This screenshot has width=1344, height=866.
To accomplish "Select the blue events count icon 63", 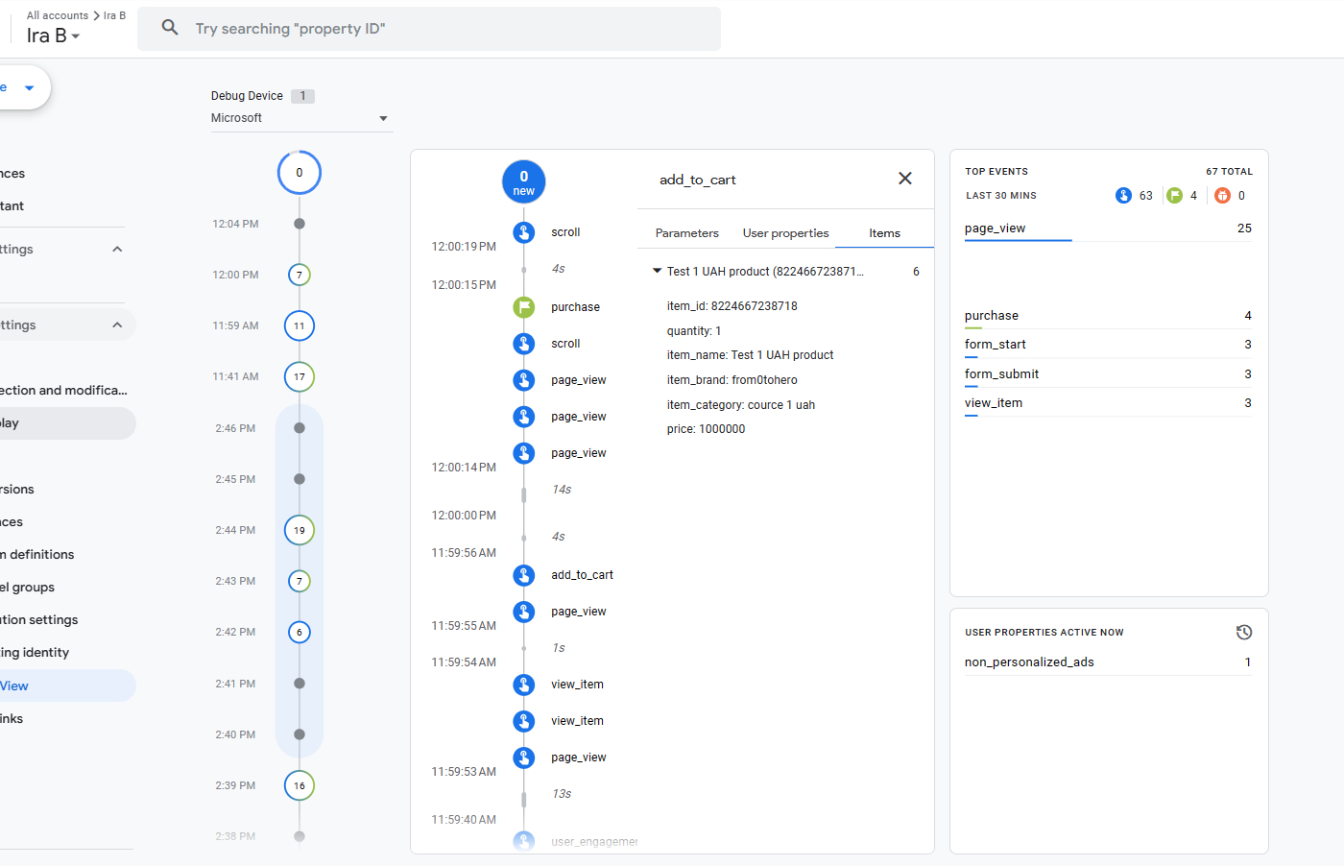I will pyautogui.click(x=1123, y=196).
